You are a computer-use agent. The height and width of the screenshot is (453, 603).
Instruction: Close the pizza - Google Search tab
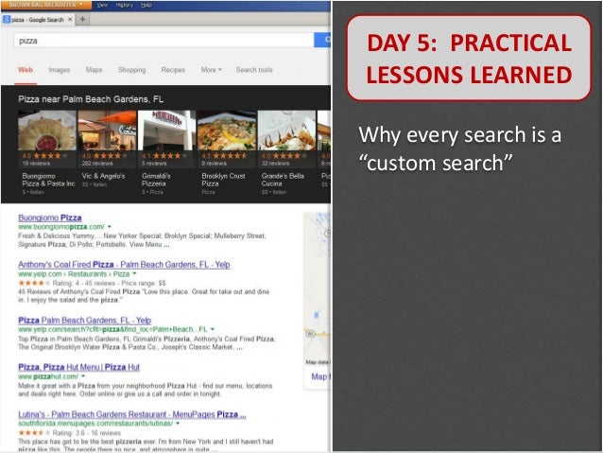tap(70, 19)
